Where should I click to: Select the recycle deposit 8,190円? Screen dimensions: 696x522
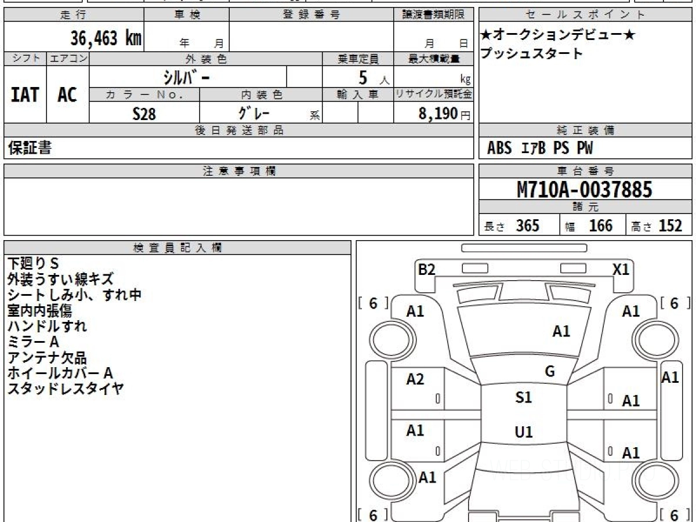pos(445,114)
